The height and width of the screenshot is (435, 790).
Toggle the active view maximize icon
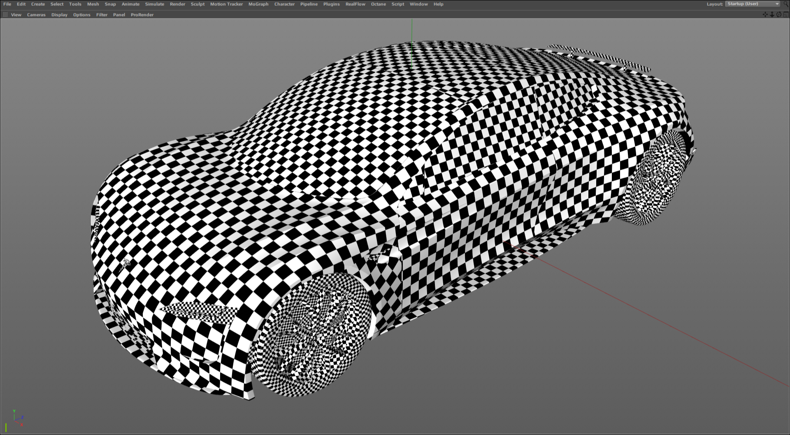785,14
